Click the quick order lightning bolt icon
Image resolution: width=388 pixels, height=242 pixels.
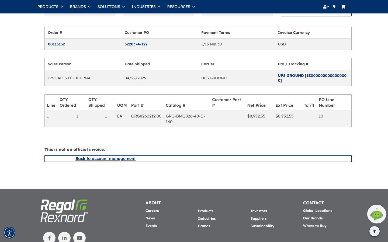334,7
